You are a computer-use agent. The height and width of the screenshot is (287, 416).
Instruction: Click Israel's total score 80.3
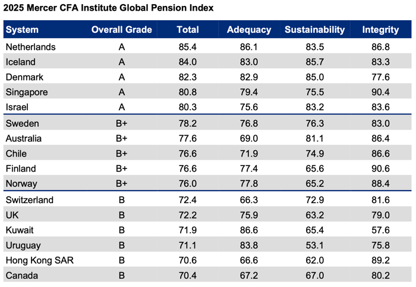pyautogui.click(x=188, y=107)
